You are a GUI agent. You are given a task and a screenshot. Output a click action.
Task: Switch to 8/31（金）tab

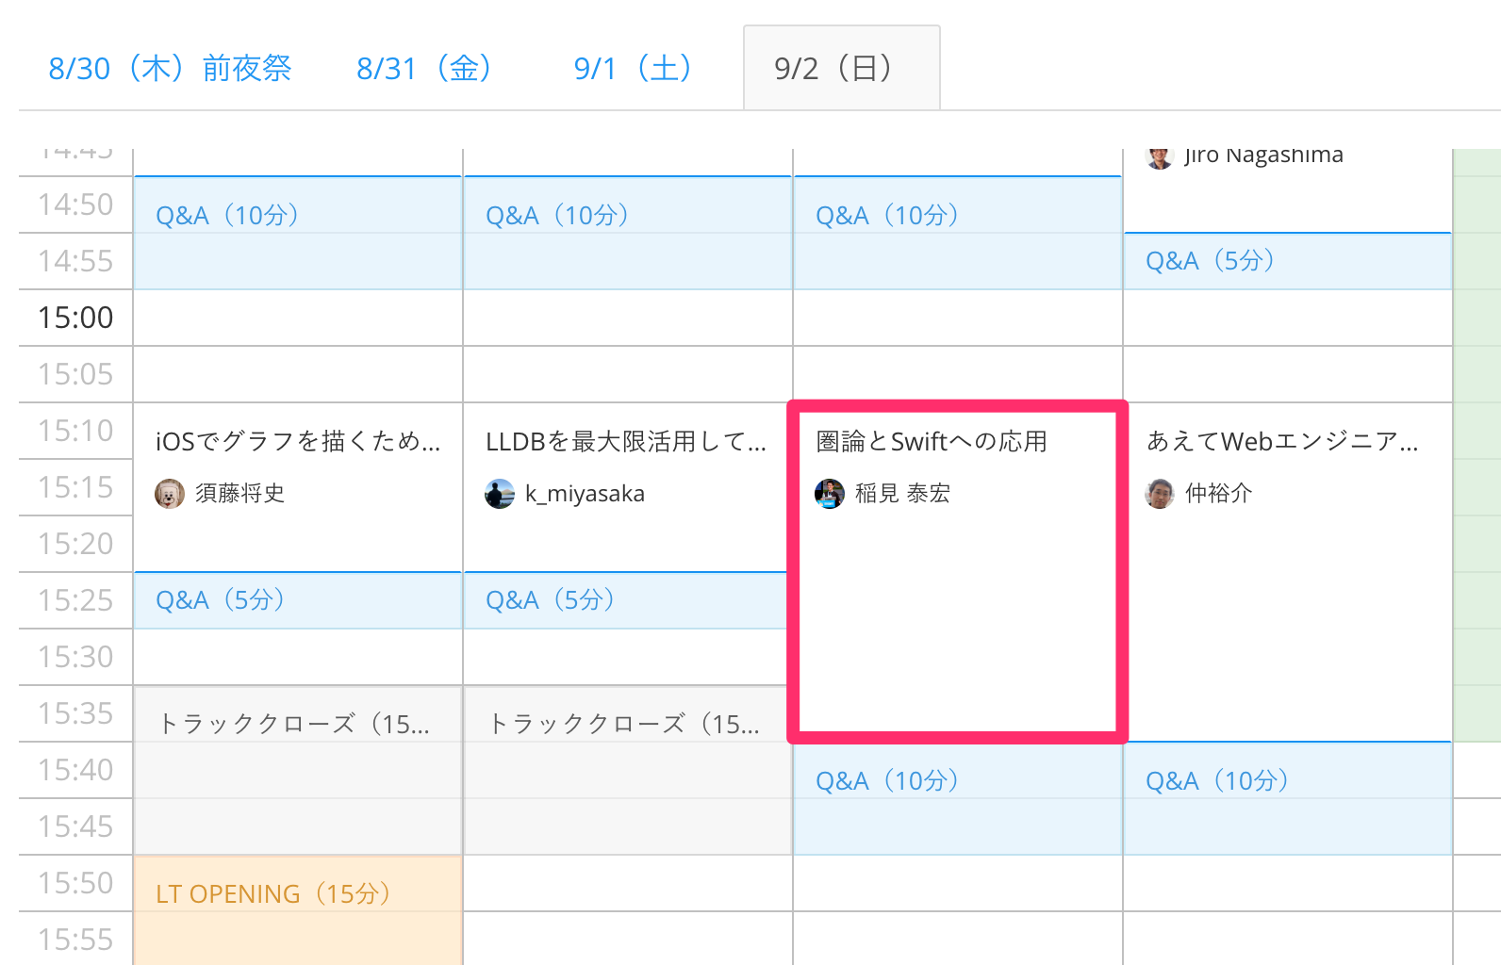point(424,69)
